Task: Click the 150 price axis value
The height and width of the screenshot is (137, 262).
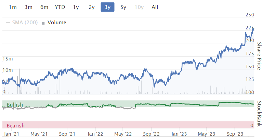Action: (x=250, y=67)
